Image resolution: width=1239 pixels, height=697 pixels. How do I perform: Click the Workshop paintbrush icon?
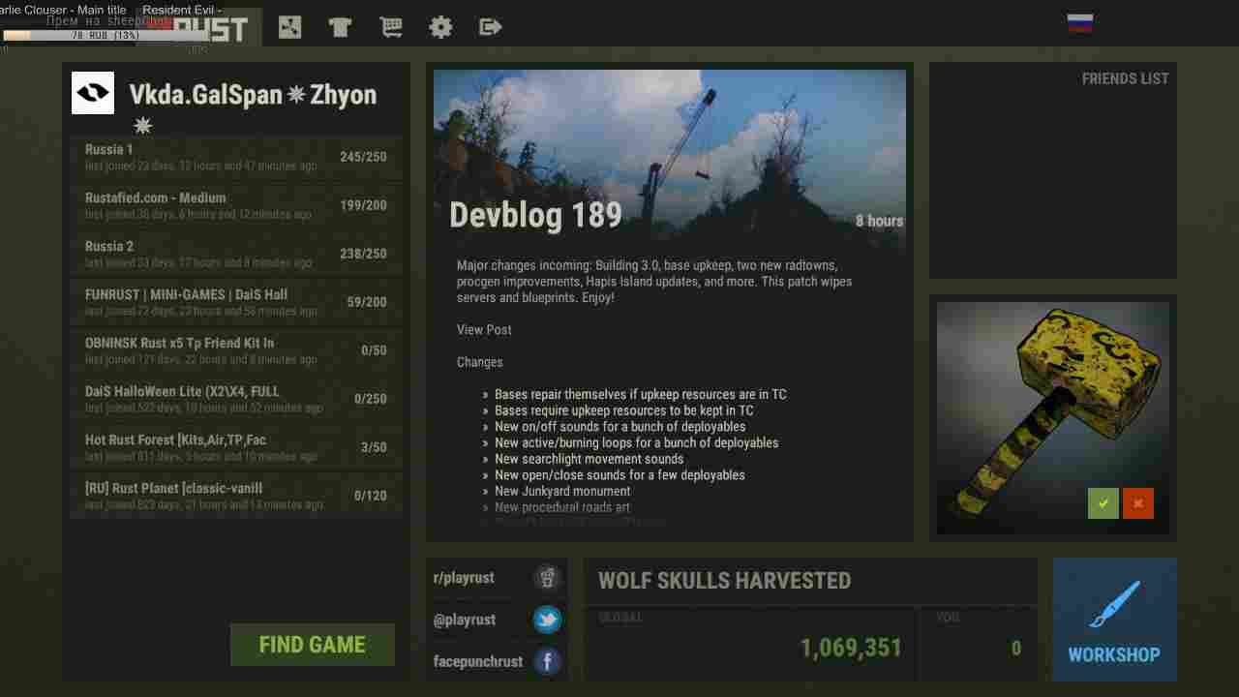[x=1114, y=604]
